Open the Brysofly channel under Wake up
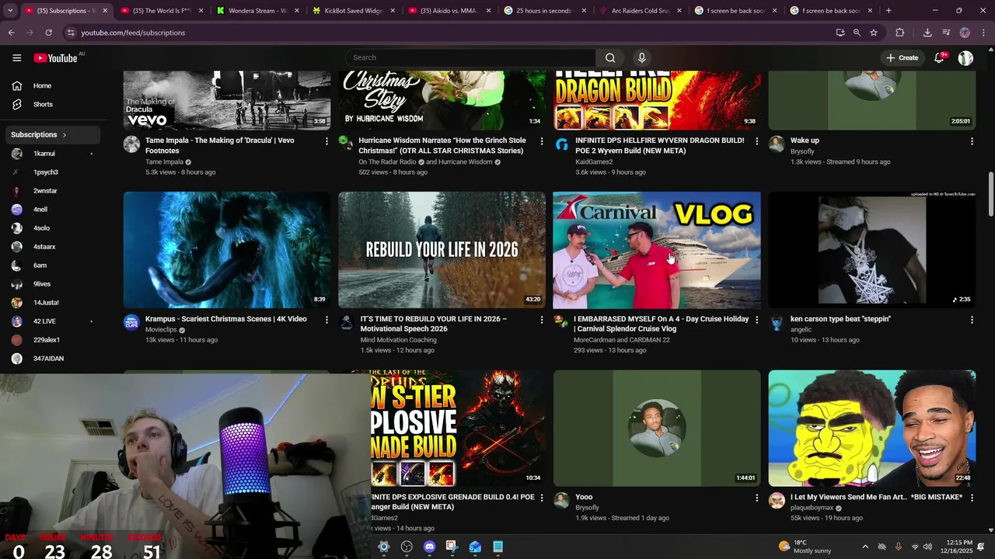The width and height of the screenshot is (995, 559). click(x=802, y=151)
